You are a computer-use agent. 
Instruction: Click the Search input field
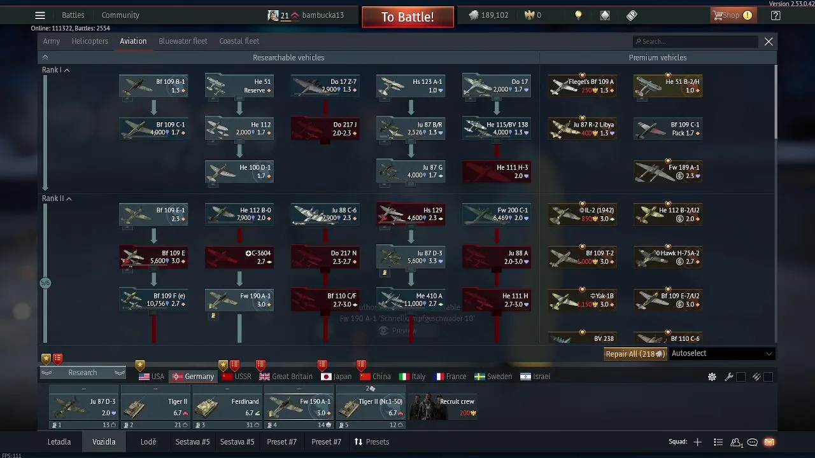pos(697,41)
